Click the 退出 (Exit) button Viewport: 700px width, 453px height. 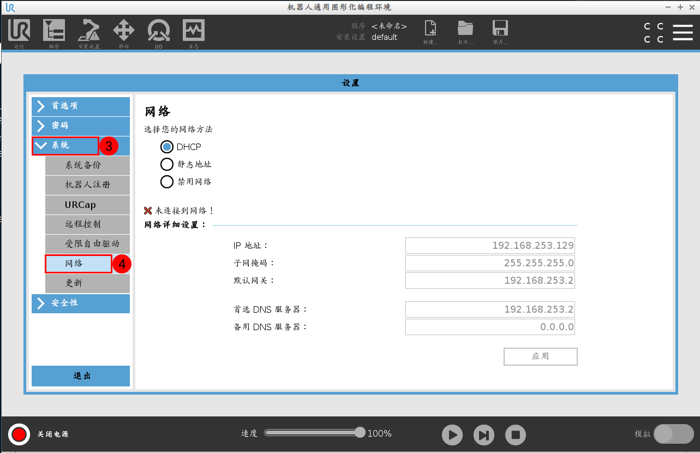(x=80, y=376)
